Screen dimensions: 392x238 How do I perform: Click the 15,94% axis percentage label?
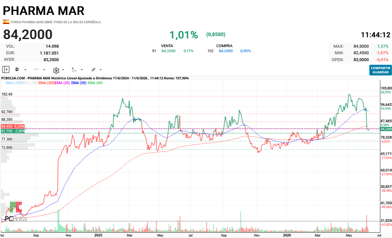pyautogui.click(x=385, y=109)
